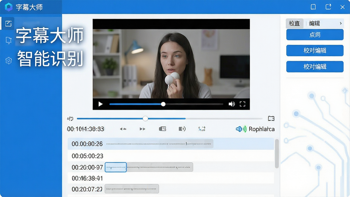Click the waveform clip in row 00:20:07:22
Image resolution: width=350 pixels, height=197 pixels.
click(x=132, y=189)
